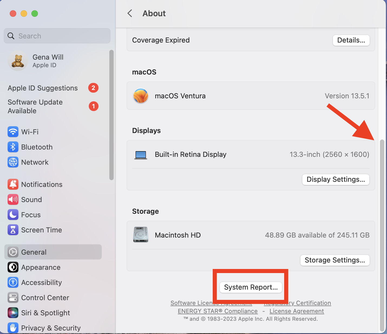Click the Appearance icon
Viewport: 387px width, 334px height.
point(13,267)
